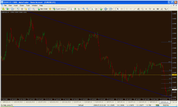Click the connection status bars indicator
Screen dimensions: 178x107
(157, 105)
